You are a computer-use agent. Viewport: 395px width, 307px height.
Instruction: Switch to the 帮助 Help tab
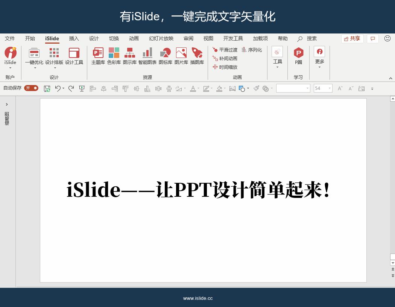click(x=283, y=38)
